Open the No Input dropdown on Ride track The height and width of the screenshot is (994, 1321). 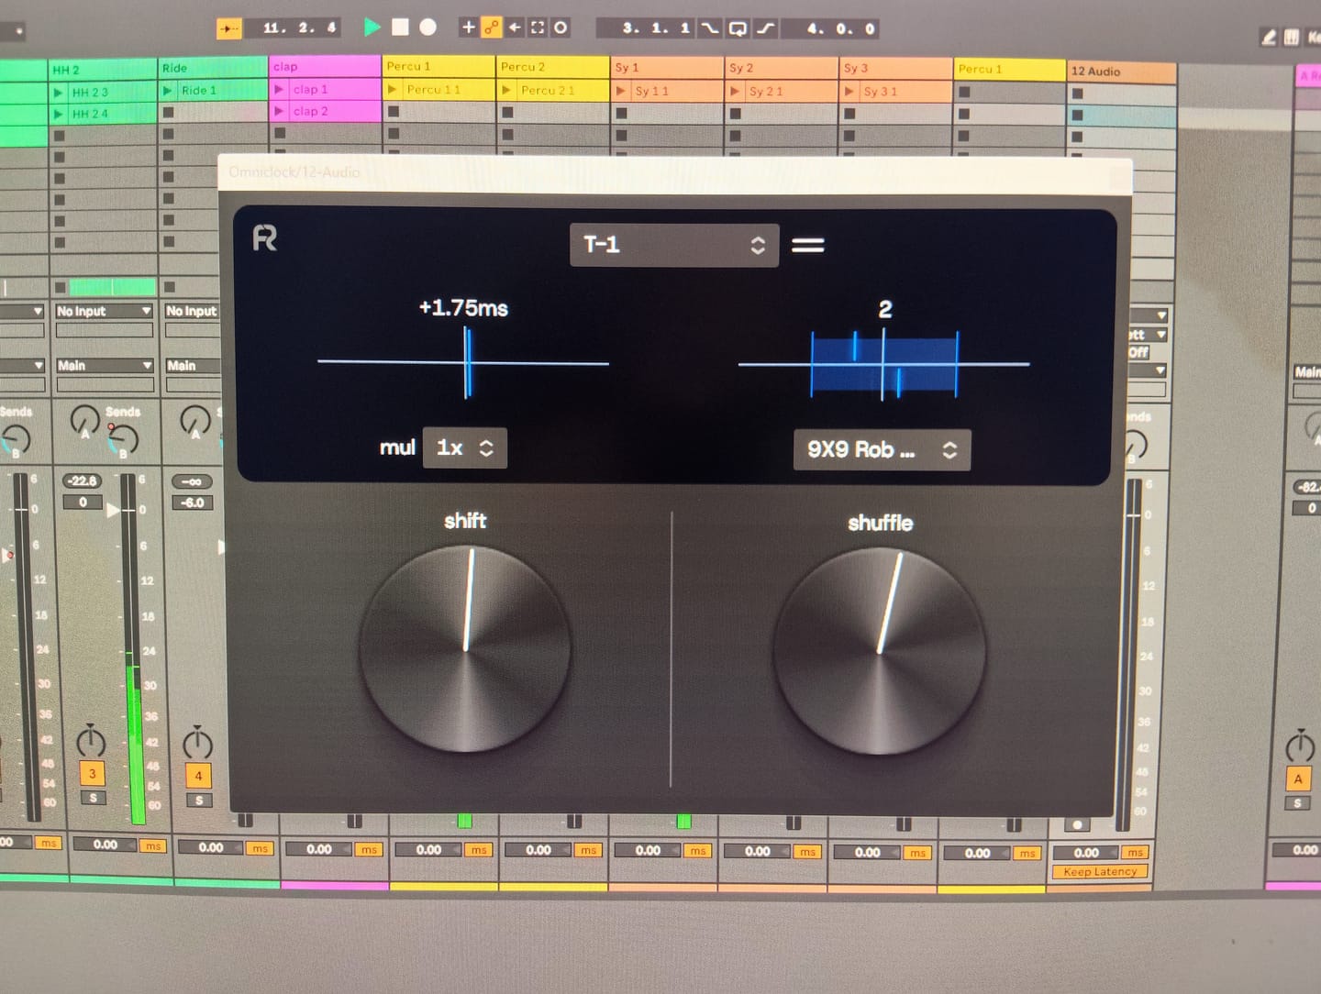point(192,311)
